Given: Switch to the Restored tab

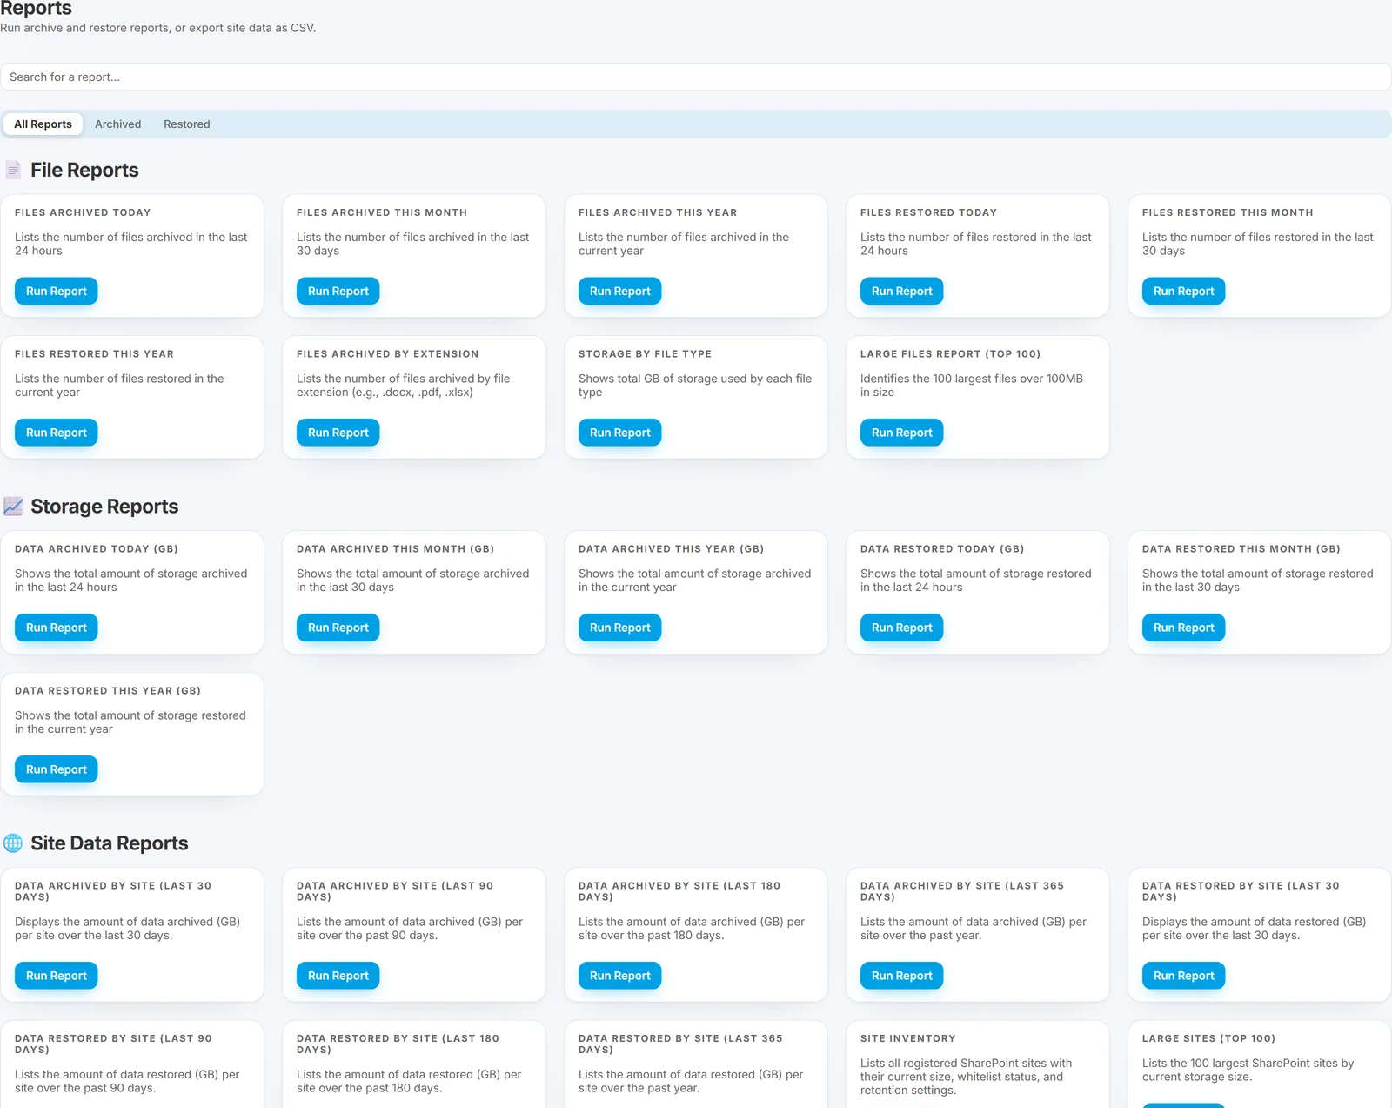Looking at the screenshot, I should pyautogui.click(x=187, y=124).
